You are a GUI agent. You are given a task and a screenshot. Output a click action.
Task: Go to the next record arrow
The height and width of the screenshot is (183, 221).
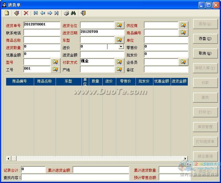pos(50,13)
